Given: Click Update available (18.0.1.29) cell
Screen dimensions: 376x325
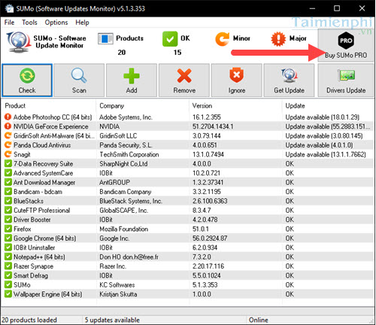Looking at the screenshot, I should (323, 117).
